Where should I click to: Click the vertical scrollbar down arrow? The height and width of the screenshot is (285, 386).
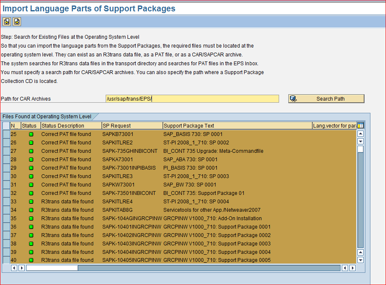(x=360, y=260)
